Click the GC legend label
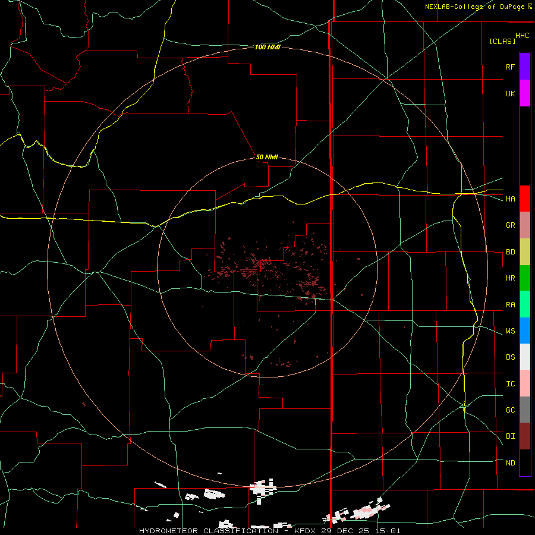This screenshot has width=535, height=535. click(510, 410)
